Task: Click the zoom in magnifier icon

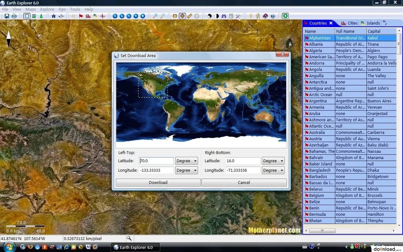Action: pos(155,16)
